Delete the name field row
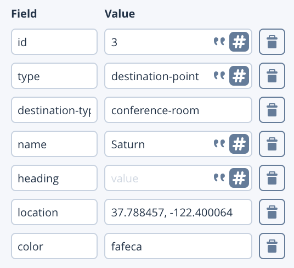The height and width of the screenshot is (268, 294). click(272, 144)
